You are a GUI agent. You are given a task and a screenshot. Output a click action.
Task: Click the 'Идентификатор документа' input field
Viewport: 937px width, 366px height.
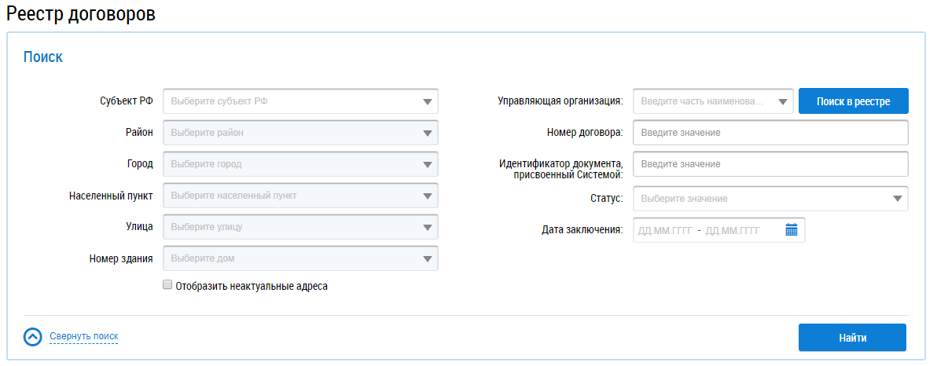pos(770,164)
